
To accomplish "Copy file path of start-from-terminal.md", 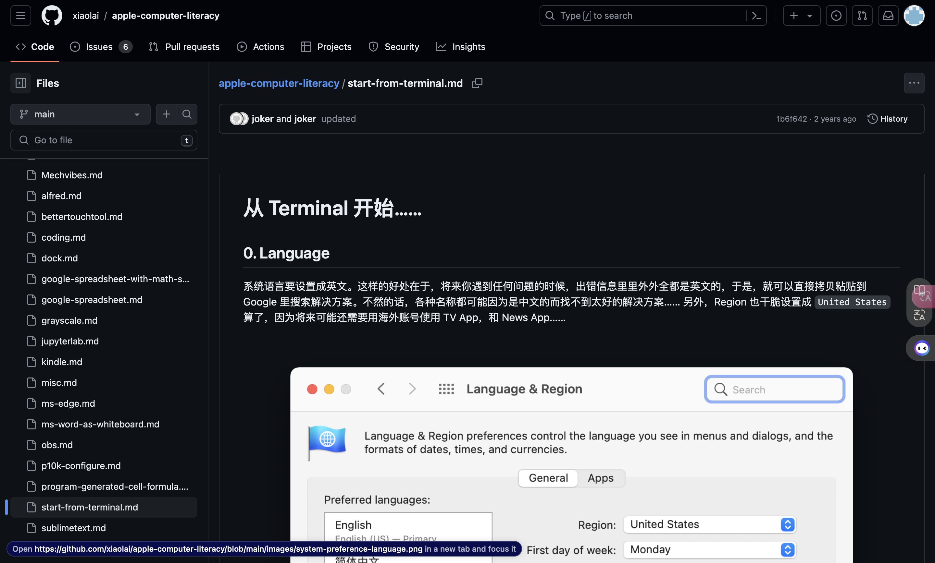I will coord(477,83).
